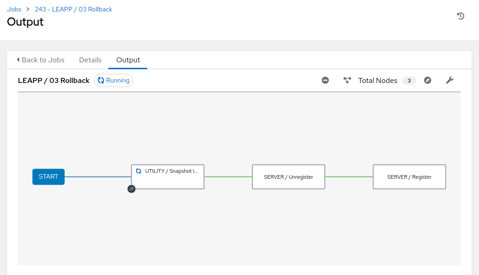Open the 243 - LEAPP / 03 Rollback breadcrumb

(73, 9)
